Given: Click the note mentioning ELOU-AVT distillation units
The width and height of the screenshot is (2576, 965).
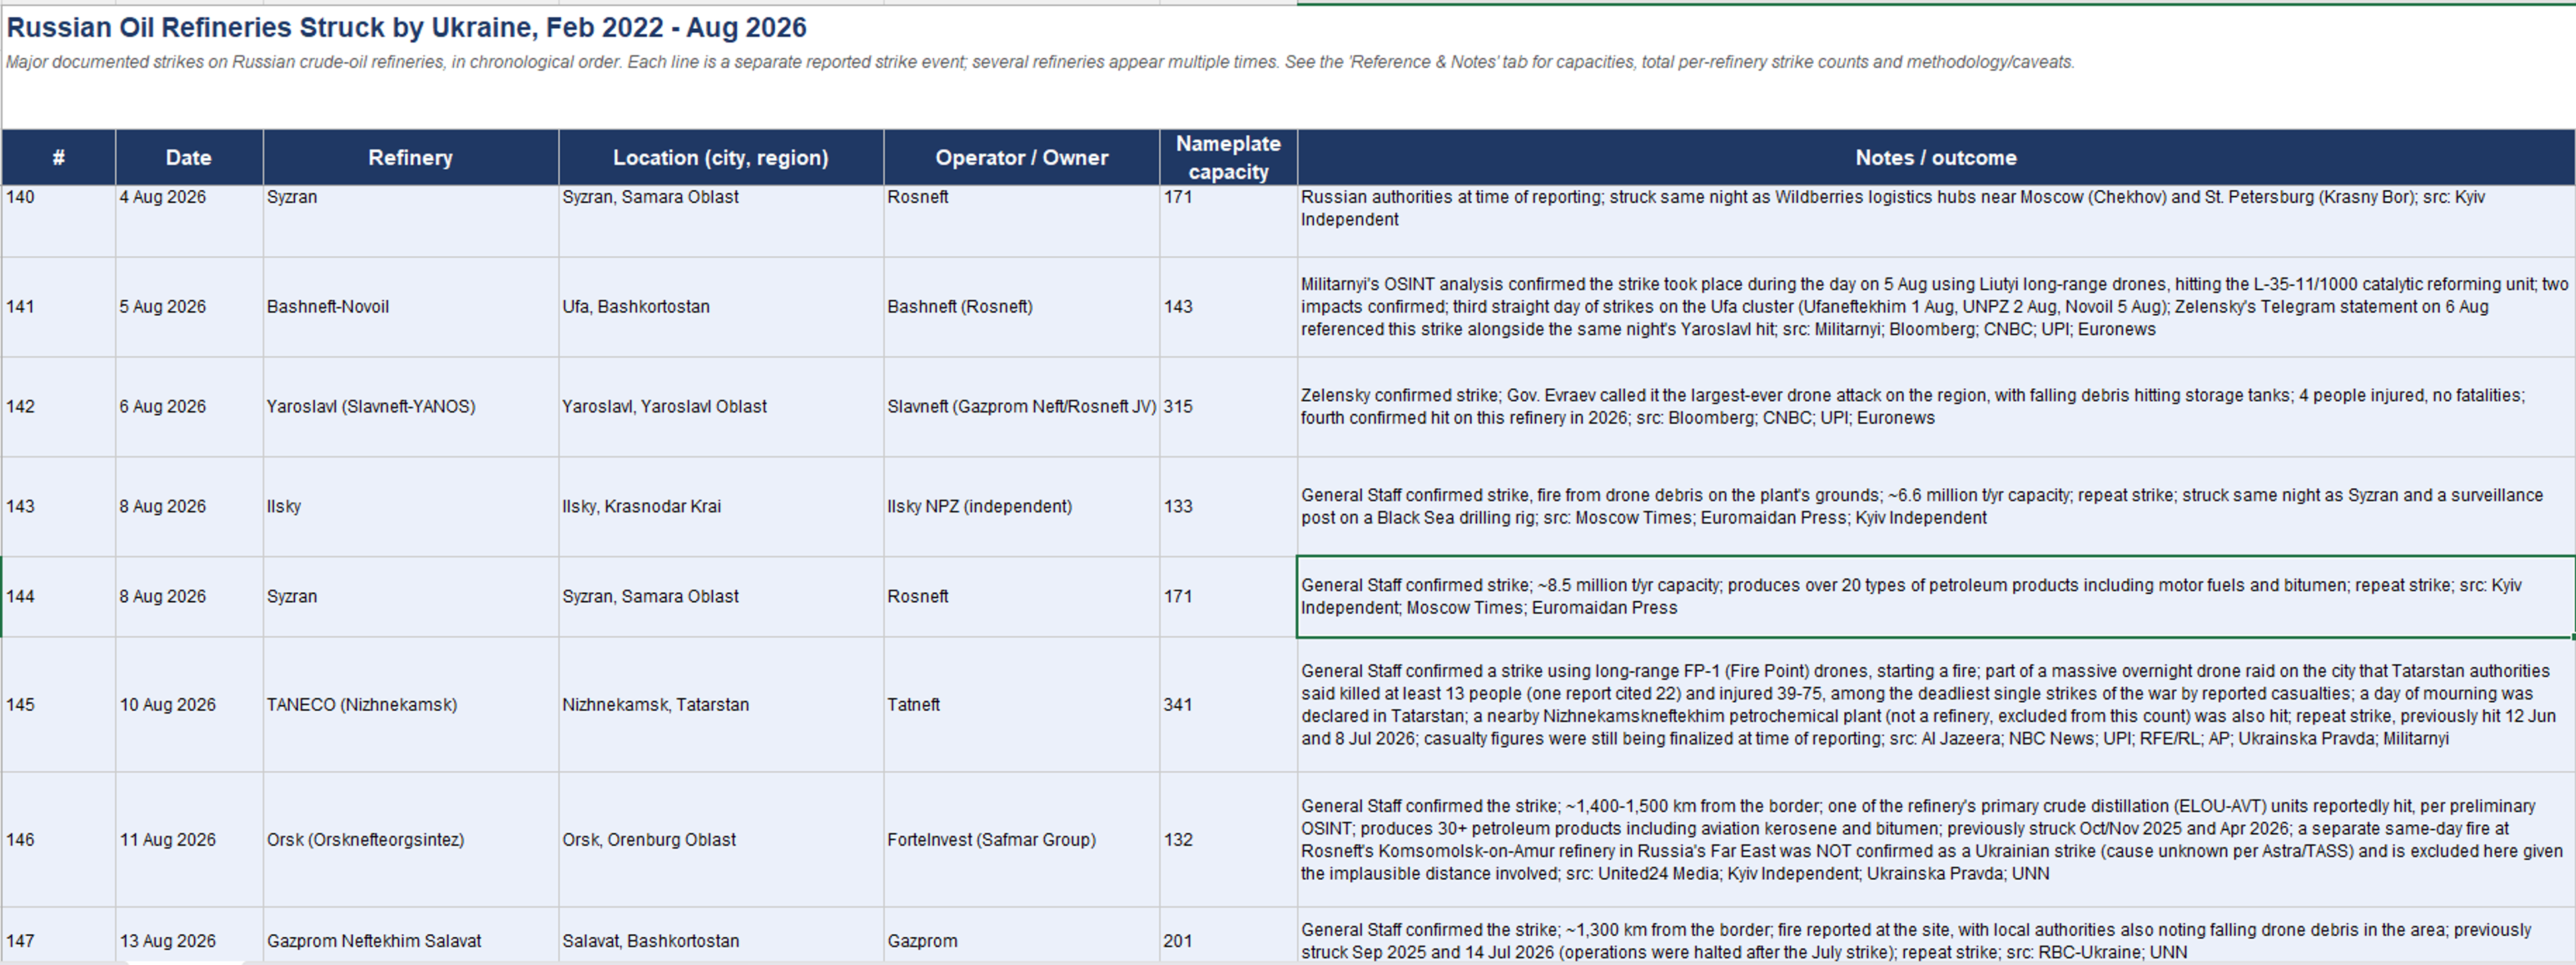Looking at the screenshot, I should click(1936, 840).
